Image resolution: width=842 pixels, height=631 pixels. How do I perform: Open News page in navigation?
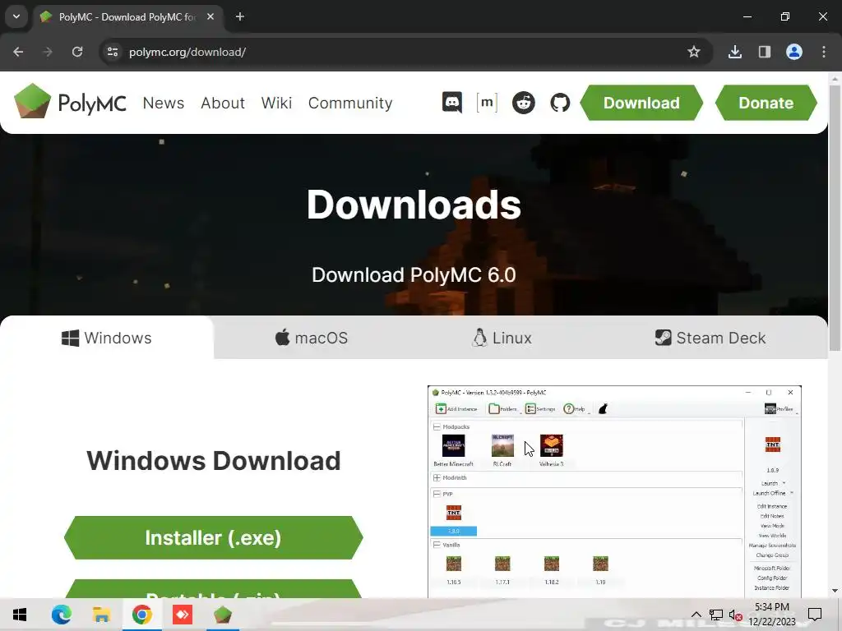click(164, 103)
